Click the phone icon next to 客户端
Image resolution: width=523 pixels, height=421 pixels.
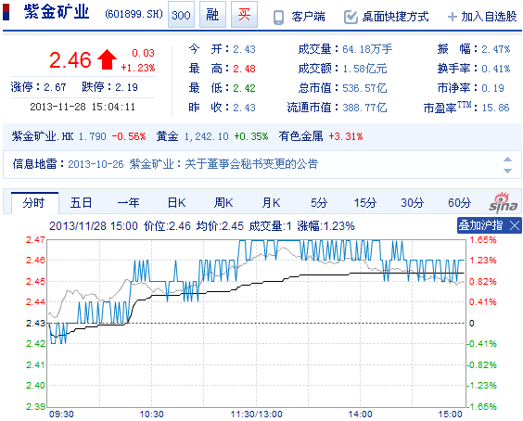point(278,17)
